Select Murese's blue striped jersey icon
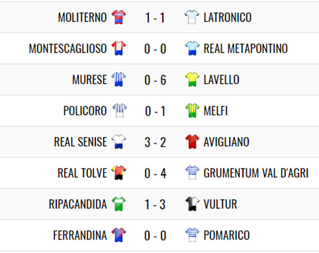The image size is (319, 253). 119,79
